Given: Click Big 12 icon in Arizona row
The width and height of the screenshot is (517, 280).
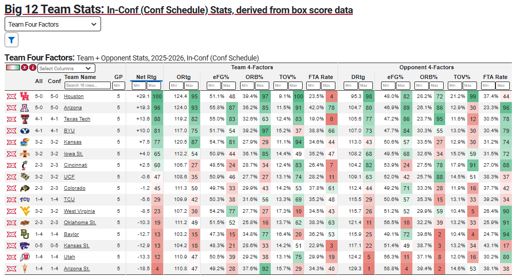Looking at the screenshot, I should coord(11,108).
